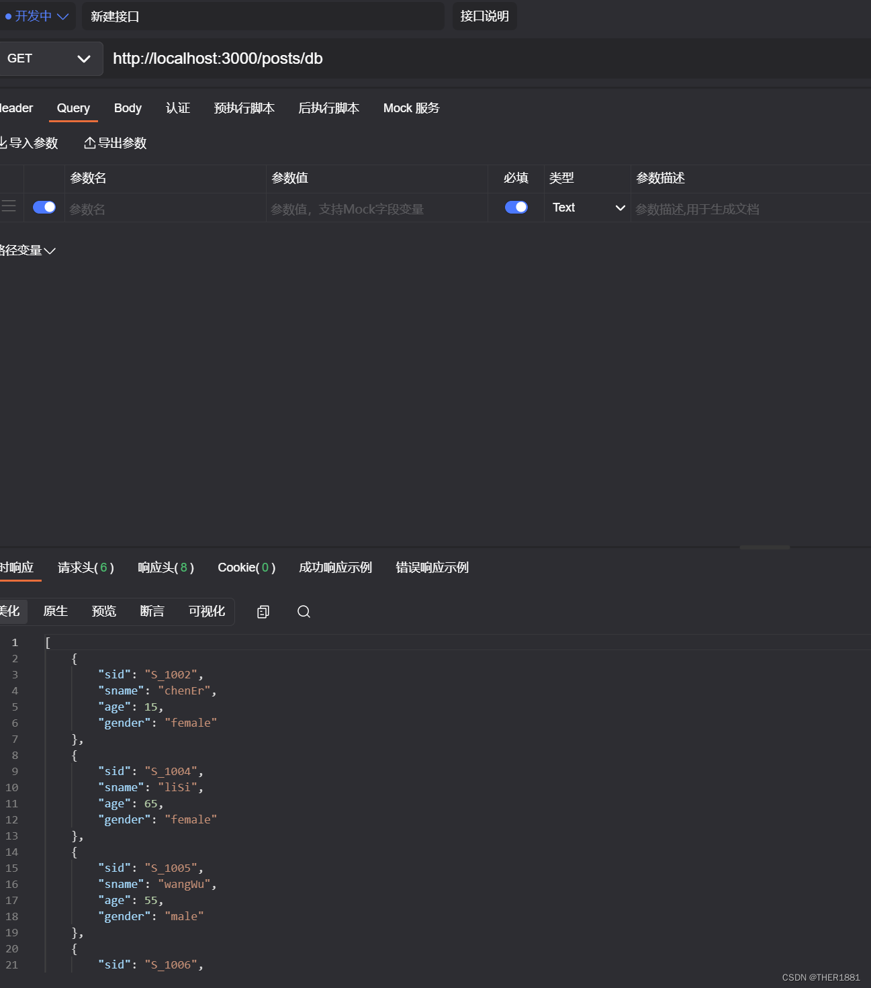Viewport: 871px width, 988px height.
Task: Open search in response panel
Action: click(x=304, y=611)
